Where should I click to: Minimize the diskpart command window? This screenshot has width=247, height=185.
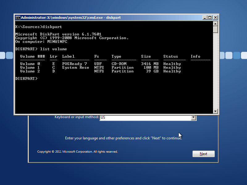click(x=205, y=18)
